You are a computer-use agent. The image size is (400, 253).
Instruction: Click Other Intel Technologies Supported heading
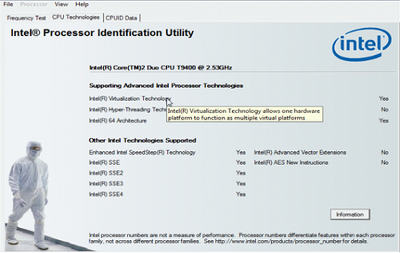[x=143, y=141]
